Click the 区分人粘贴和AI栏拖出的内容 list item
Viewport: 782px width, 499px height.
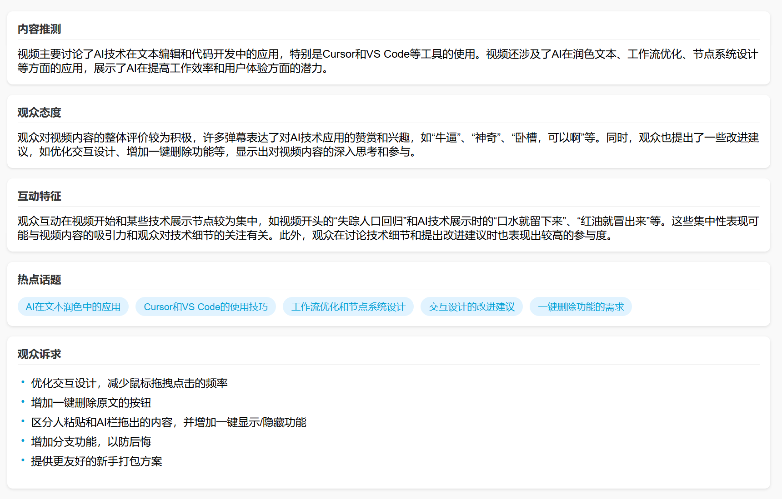click(x=168, y=423)
